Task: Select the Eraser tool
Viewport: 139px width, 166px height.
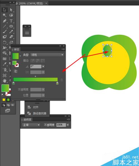Action: (11, 37)
